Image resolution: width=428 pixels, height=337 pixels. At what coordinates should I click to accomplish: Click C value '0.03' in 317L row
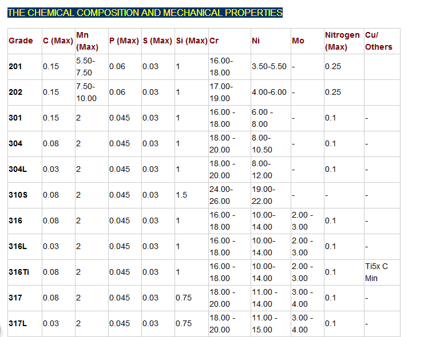(x=51, y=323)
